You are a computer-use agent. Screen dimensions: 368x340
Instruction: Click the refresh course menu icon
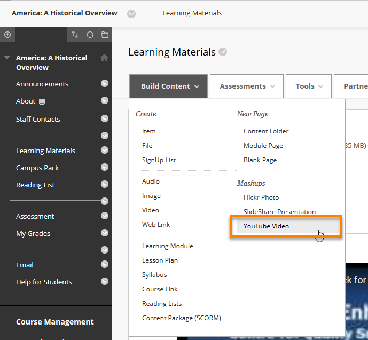(x=90, y=35)
